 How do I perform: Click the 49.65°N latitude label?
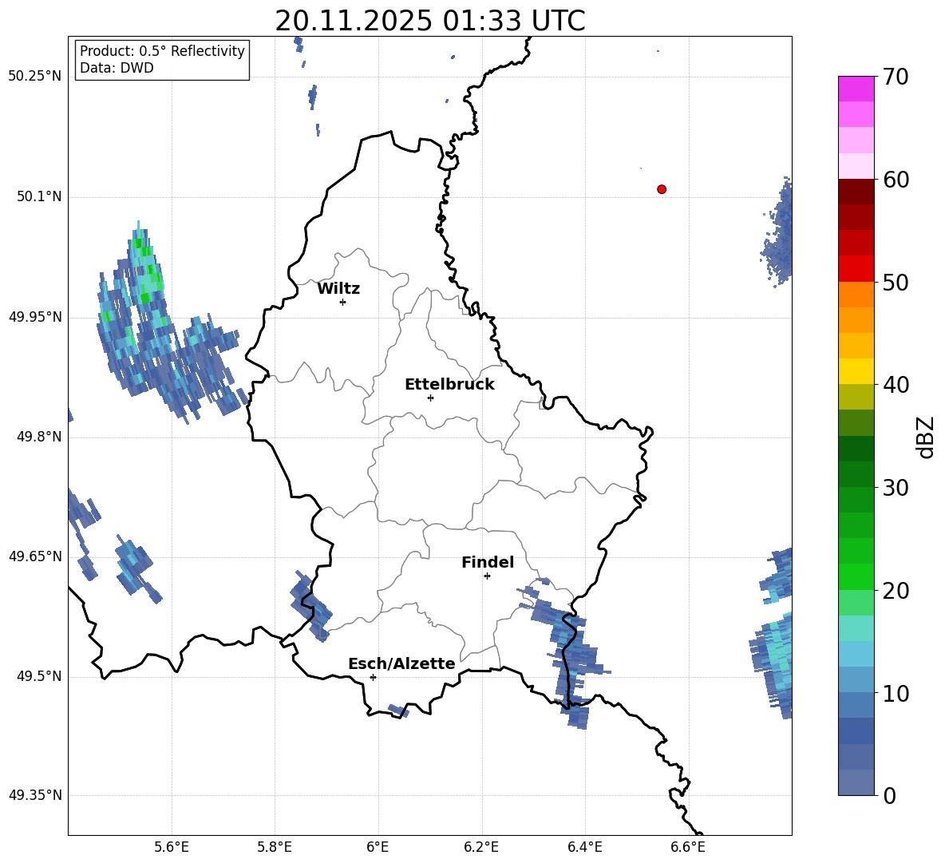pyautogui.click(x=35, y=556)
